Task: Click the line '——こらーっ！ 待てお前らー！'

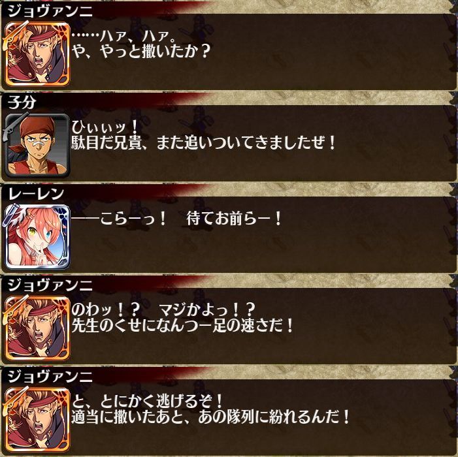Action: pos(176,219)
